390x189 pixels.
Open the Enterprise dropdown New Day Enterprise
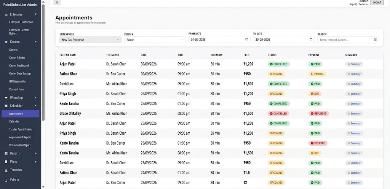[x=90, y=40]
